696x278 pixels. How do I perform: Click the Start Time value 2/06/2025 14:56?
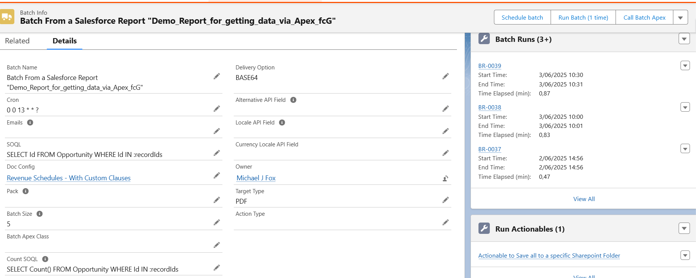point(561,158)
